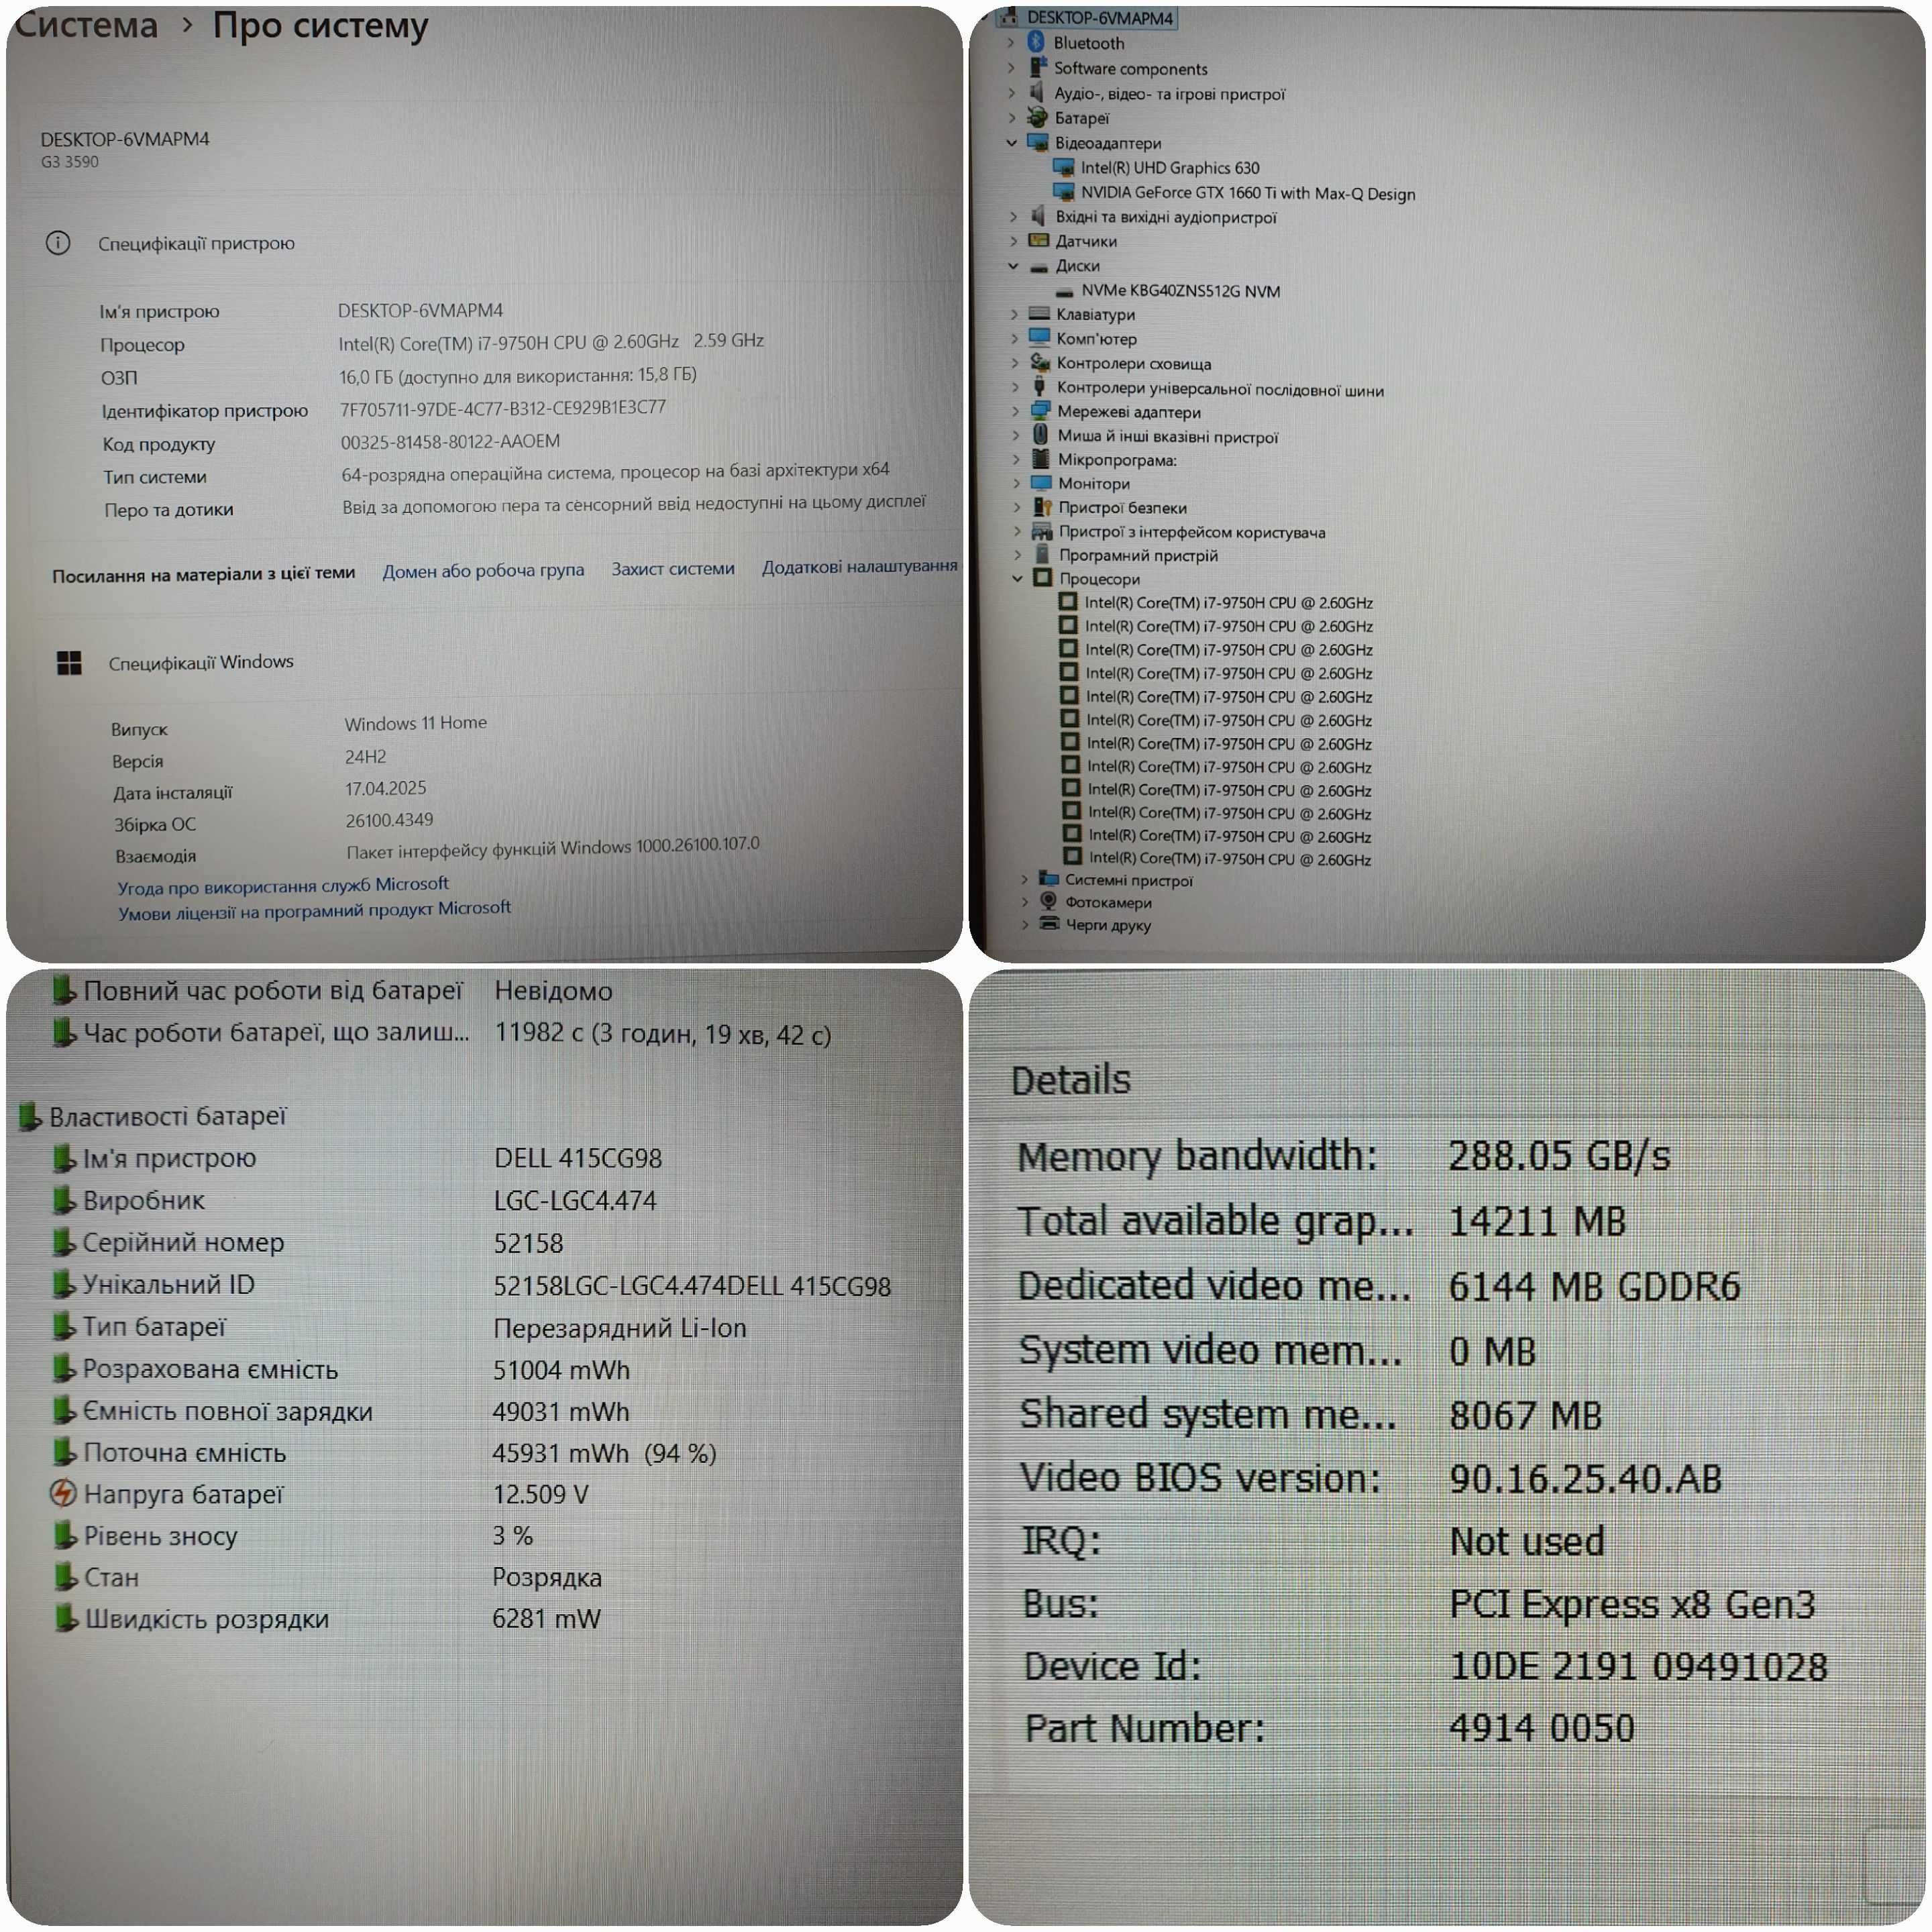Click the battery name DELL 415CG98

578,1158
